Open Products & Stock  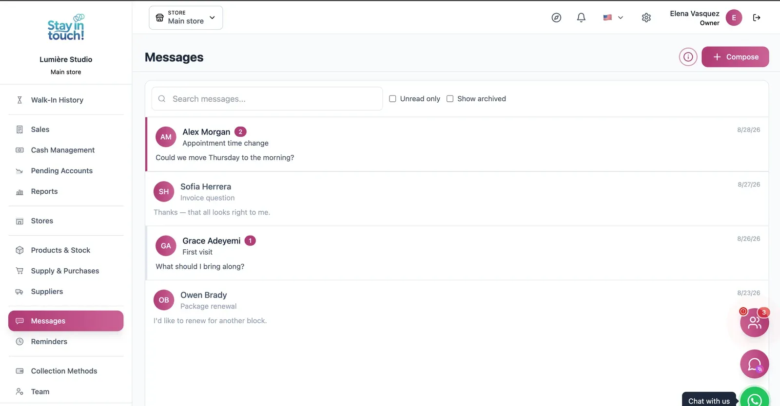coord(66,250)
